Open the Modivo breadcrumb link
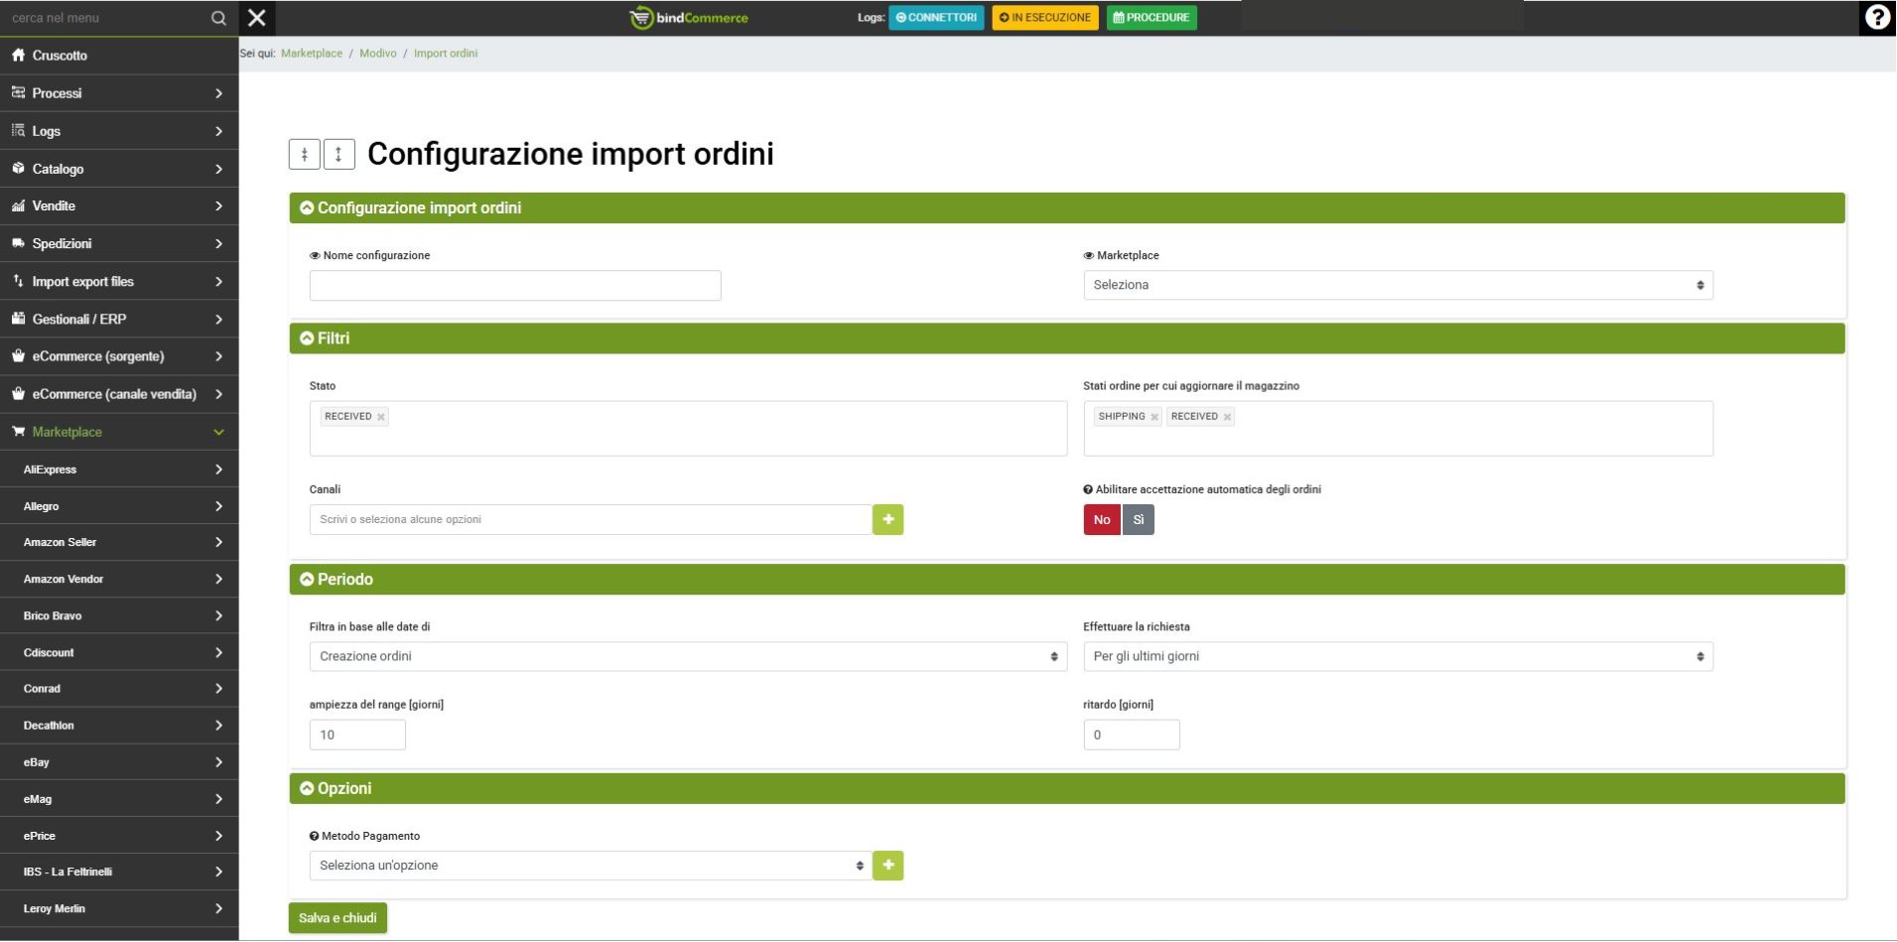Screen dimensions: 1897x942 click(x=377, y=54)
